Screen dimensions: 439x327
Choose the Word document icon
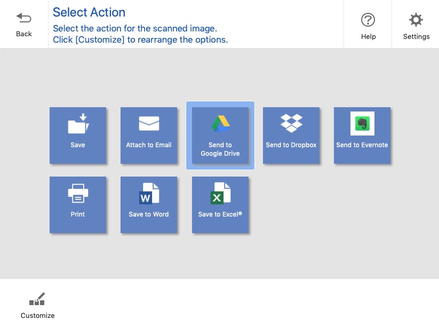point(149,193)
